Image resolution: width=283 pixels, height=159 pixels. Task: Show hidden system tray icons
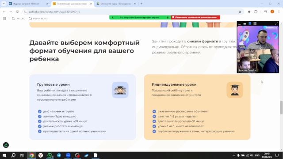point(234,155)
